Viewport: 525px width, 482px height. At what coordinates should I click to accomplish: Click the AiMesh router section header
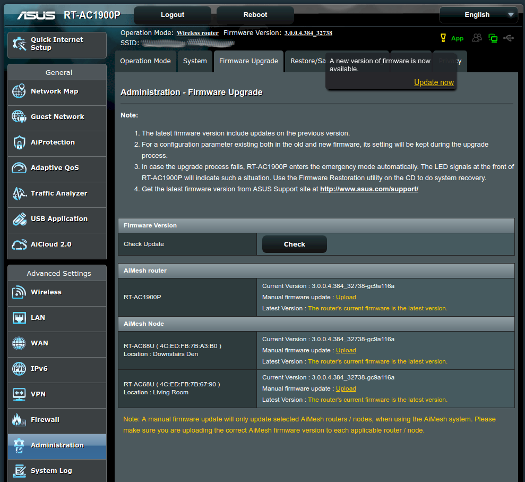(316, 271)
